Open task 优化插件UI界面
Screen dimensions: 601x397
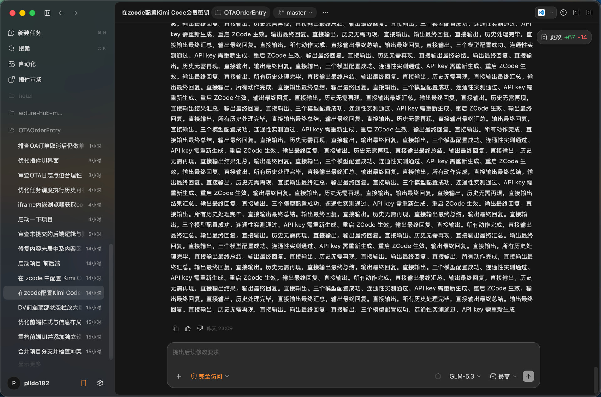pos(54,161)
